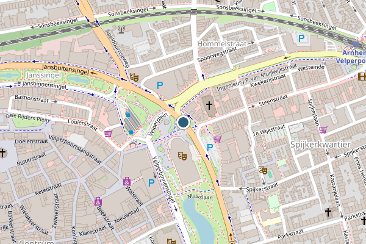The height and width of the screenshot is (244, 366).
Task: Click the parking icon below Spoorwegstraat
Action: pyautogui.click(x=160, y=85)
